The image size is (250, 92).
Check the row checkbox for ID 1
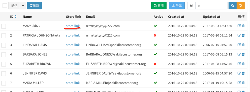pyautogui.click(x=4, y=26)
